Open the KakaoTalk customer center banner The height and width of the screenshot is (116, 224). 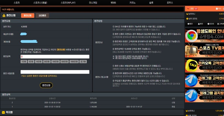[204, 66]
